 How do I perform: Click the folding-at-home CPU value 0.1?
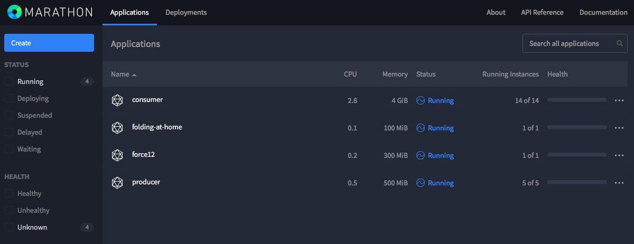coord(352,128)
